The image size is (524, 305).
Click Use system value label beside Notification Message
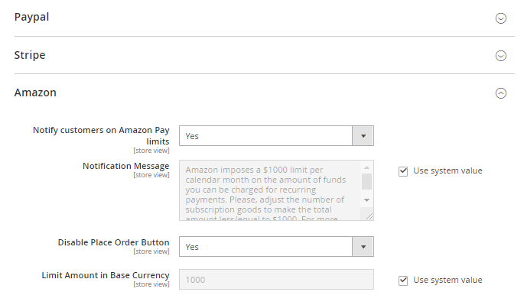pyautogui.click(x=448, y=170)
